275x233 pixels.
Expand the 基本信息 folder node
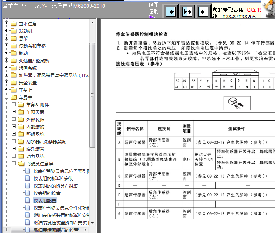(6, 23)
